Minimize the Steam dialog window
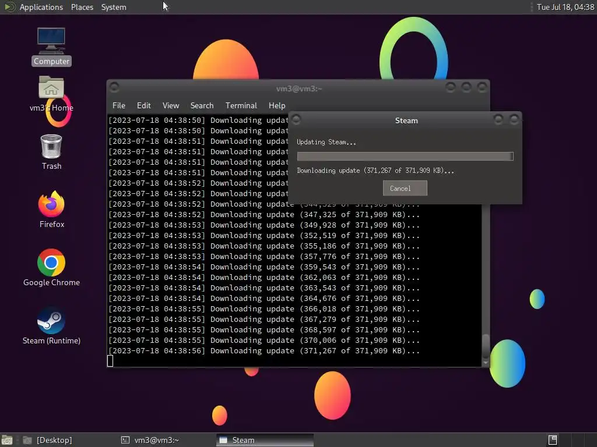The height and width of the screenshot is (447, 597). [x=498, y=120]
